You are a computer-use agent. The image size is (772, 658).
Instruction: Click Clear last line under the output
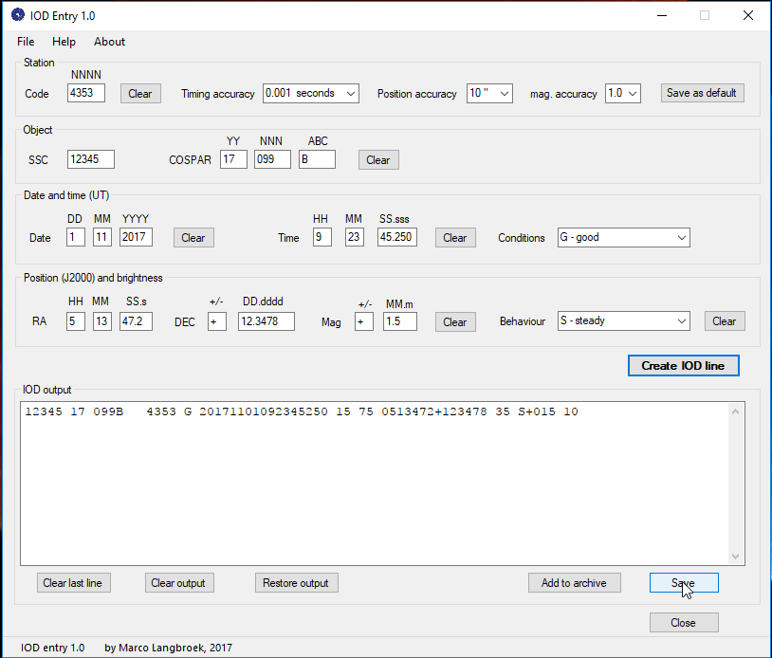click(73, 582)
